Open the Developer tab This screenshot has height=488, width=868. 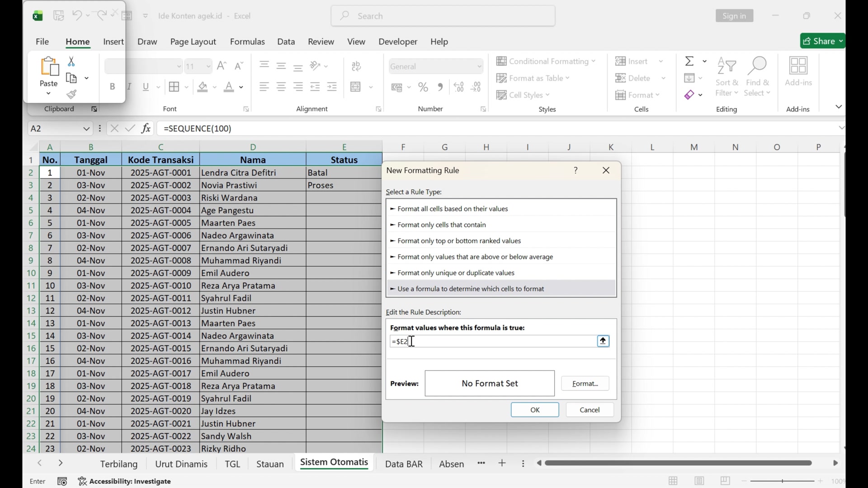click(398, 42)
